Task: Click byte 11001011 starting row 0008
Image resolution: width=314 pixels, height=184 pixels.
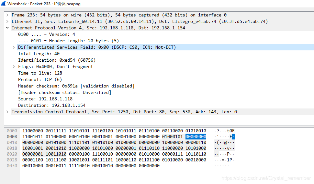Action: [33, 137]
